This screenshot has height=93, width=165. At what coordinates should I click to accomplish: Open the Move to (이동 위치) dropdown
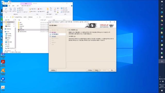33,9
